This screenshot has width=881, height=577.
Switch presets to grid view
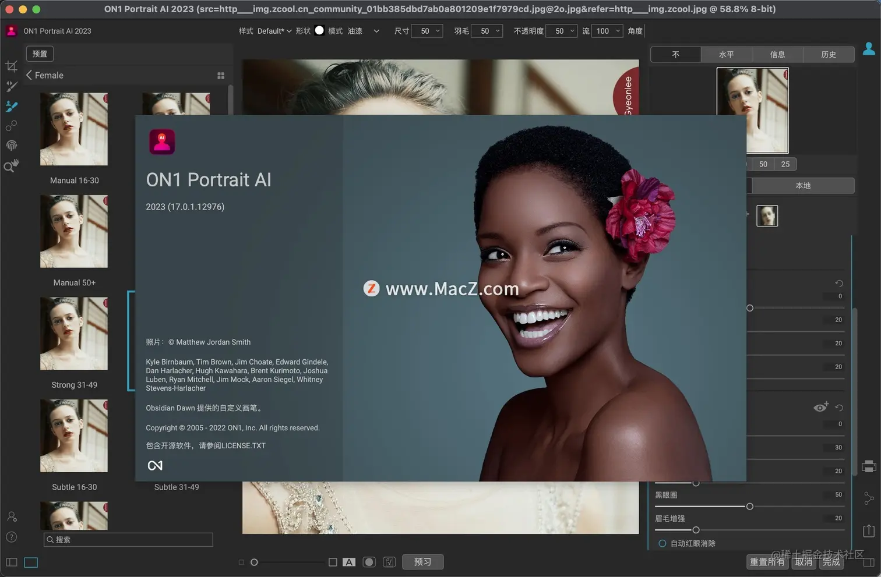221,76
